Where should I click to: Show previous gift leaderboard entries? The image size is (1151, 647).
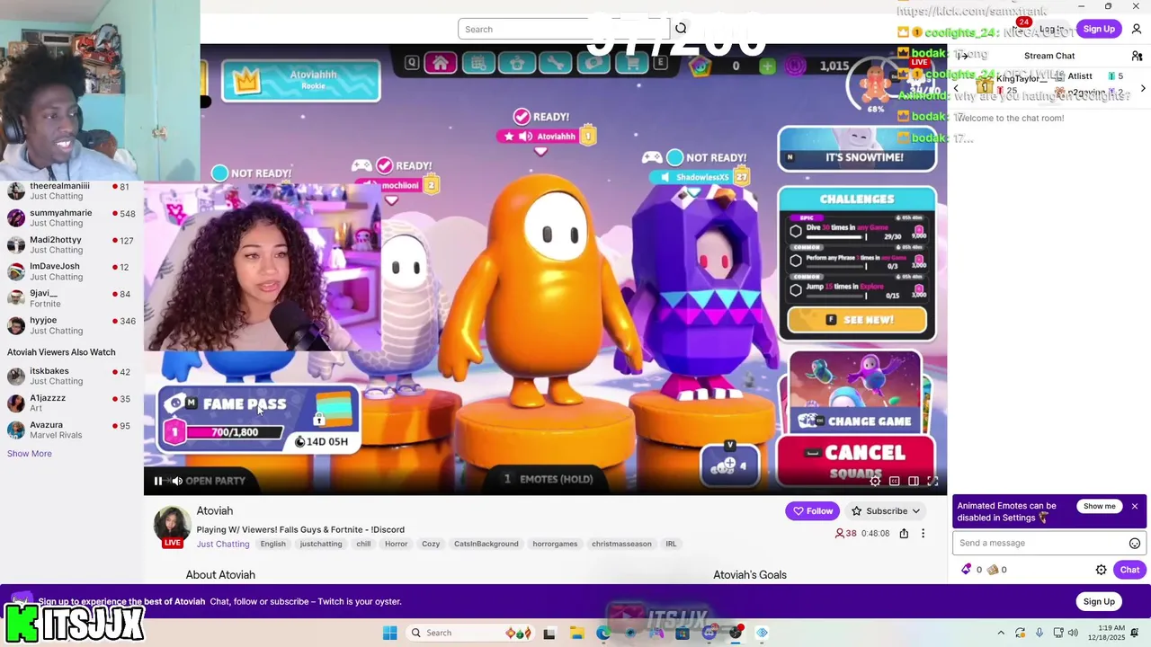[957, 88]
